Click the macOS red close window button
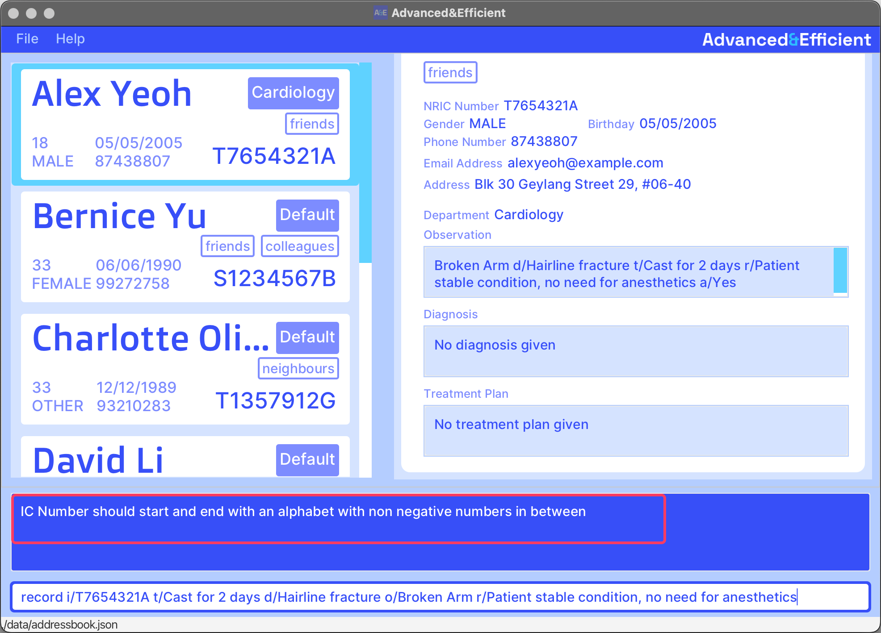Image resolution: width=881 pixels, height=633 pixels. tap(13, 13)
